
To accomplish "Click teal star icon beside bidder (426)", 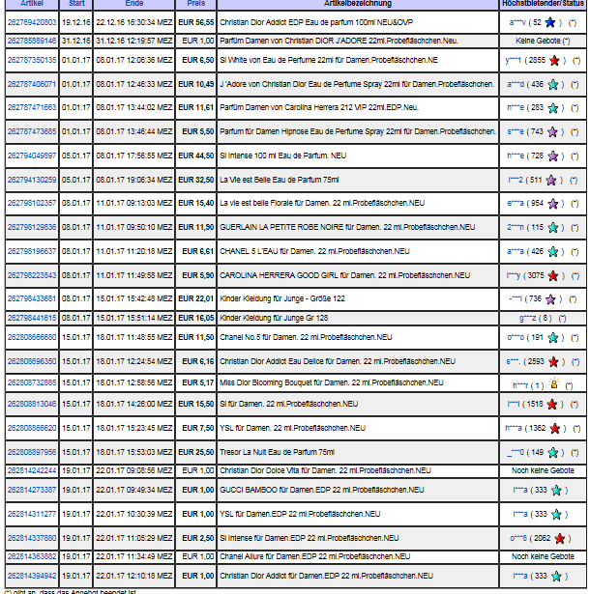I will click(x=553, y=252).
